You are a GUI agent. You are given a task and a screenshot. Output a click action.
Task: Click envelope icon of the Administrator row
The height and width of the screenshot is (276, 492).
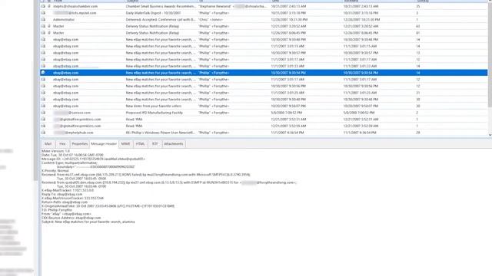(43, 19)
